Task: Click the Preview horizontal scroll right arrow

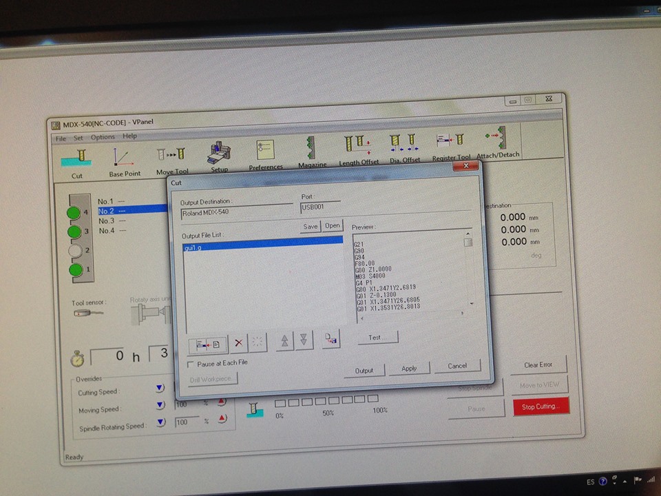Action: (463, 313)
